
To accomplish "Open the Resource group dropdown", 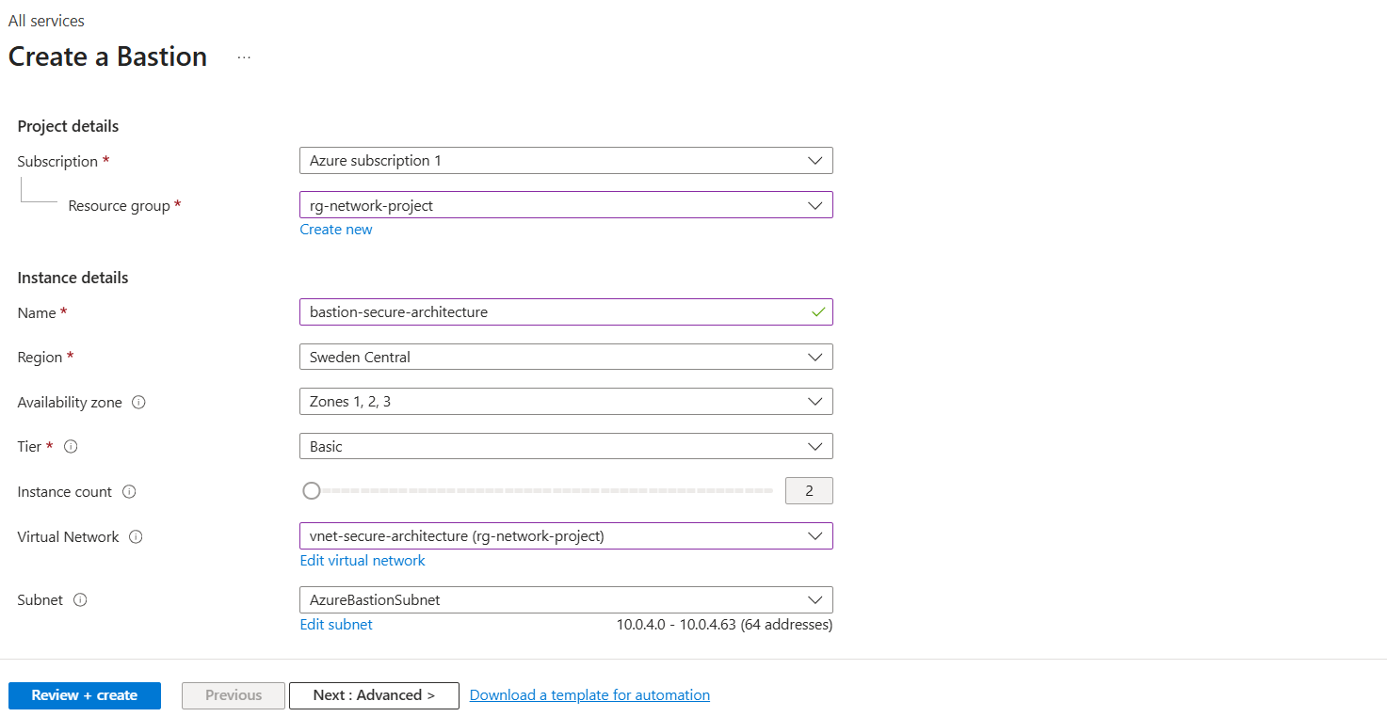I will [566, 205].
